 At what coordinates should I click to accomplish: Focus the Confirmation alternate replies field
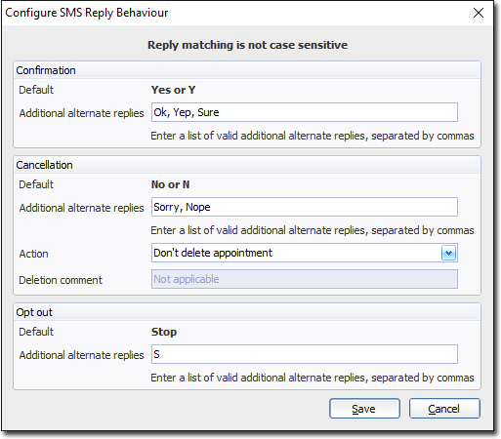(305, 112)
